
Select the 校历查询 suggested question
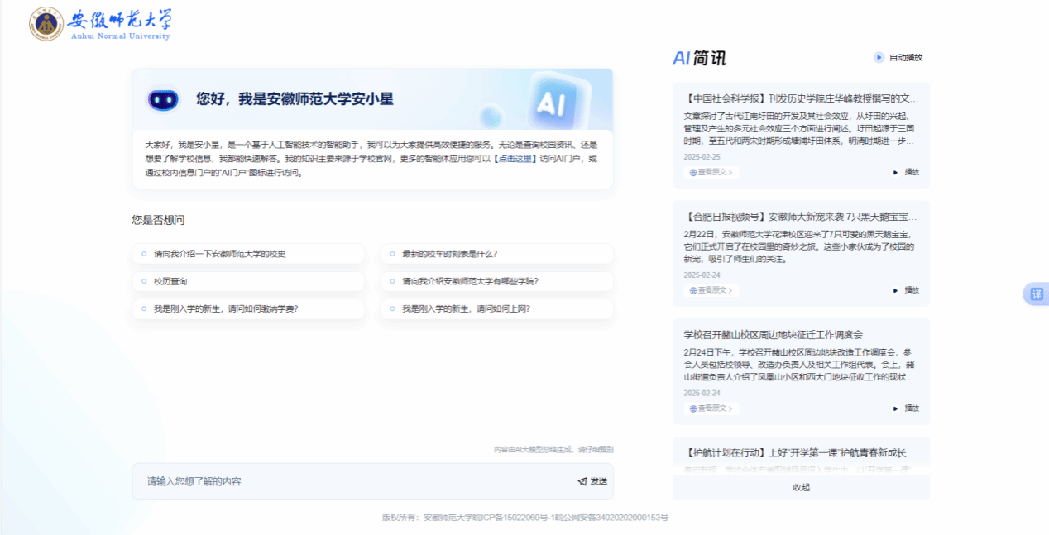[170, 281]
